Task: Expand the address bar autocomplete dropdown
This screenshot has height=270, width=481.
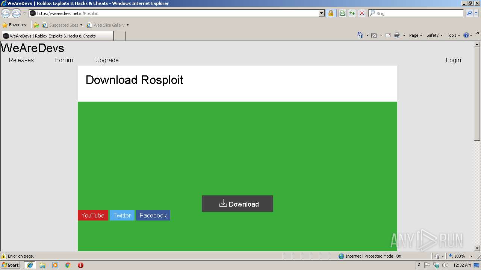Action: point(322,13)
